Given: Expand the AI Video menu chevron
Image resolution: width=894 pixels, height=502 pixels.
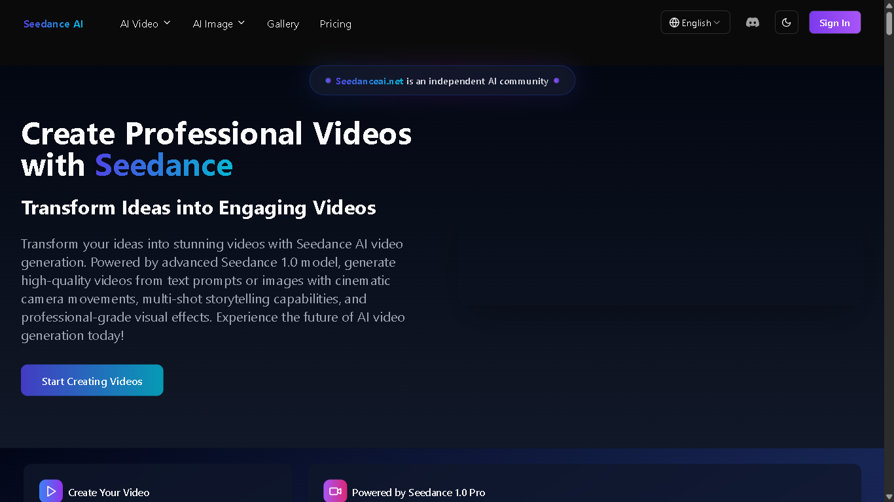Looking at the screenshot, I should [167, 23].
